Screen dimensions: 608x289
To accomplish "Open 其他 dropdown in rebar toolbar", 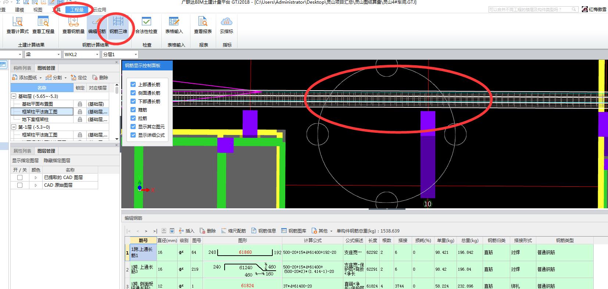I will pos(331,231).
